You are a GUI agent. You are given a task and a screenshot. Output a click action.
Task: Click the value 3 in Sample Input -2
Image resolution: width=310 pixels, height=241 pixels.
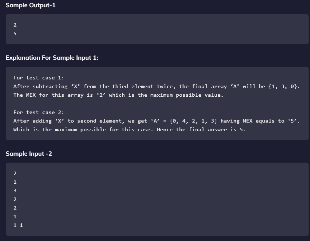coord(15,191)
